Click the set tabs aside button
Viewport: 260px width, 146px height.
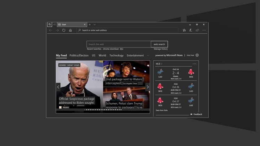tap(54, 25)
